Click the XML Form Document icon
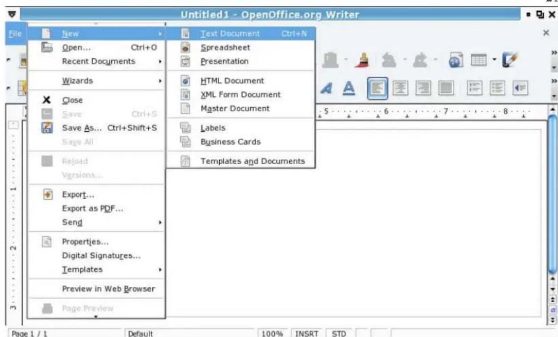The image size is (558, 337). [x=185, y=94]
